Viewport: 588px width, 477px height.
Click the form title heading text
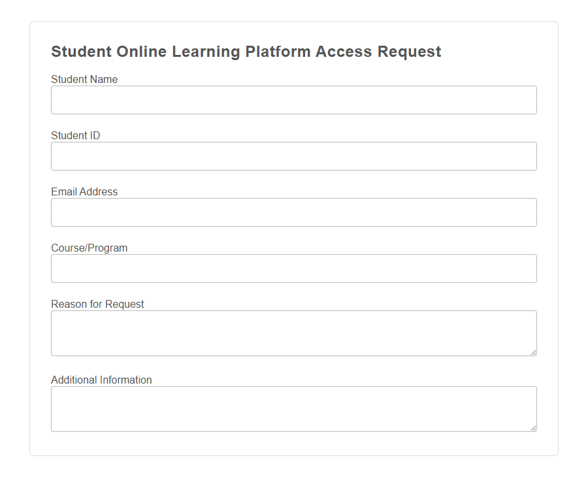(246, 51)
